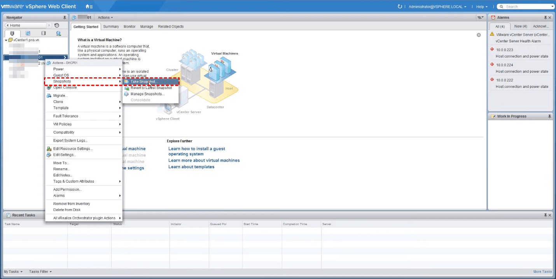Switch to the Storage navigator tab icon
Screen dimensions: 556x279
pos(43,33)
